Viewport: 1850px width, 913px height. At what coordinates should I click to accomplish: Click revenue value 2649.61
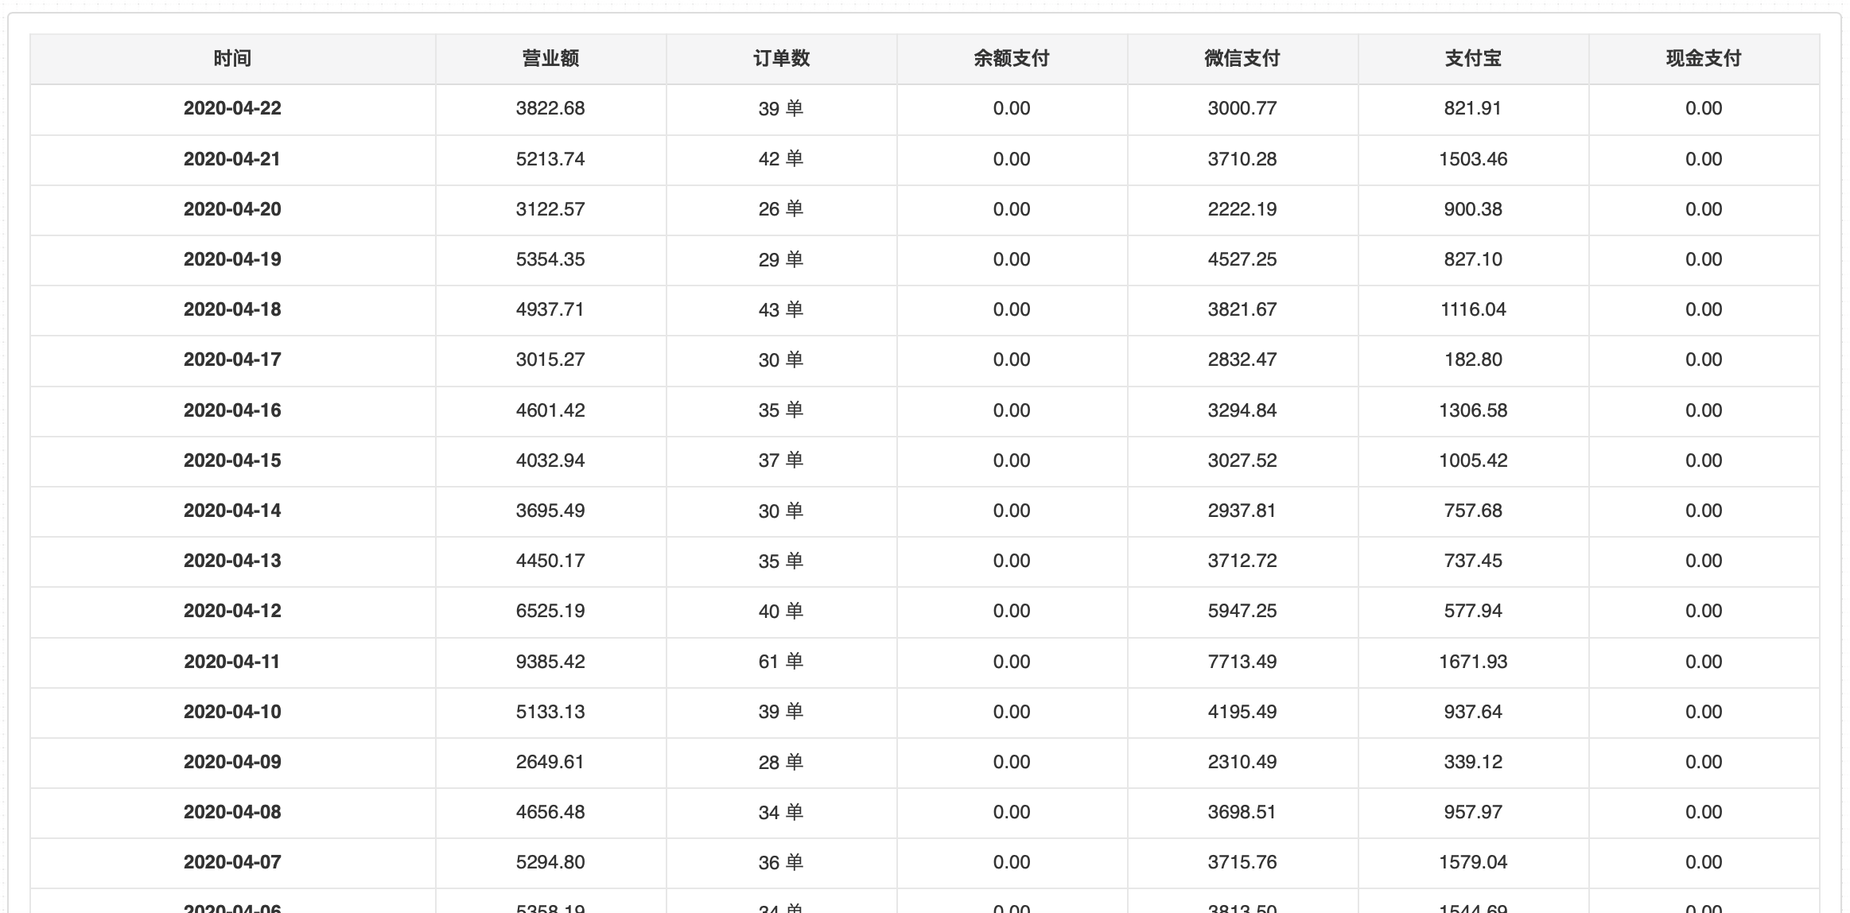point(550,762)
